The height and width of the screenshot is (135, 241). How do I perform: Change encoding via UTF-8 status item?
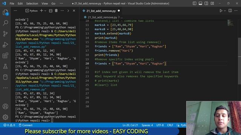pos(160,125)
